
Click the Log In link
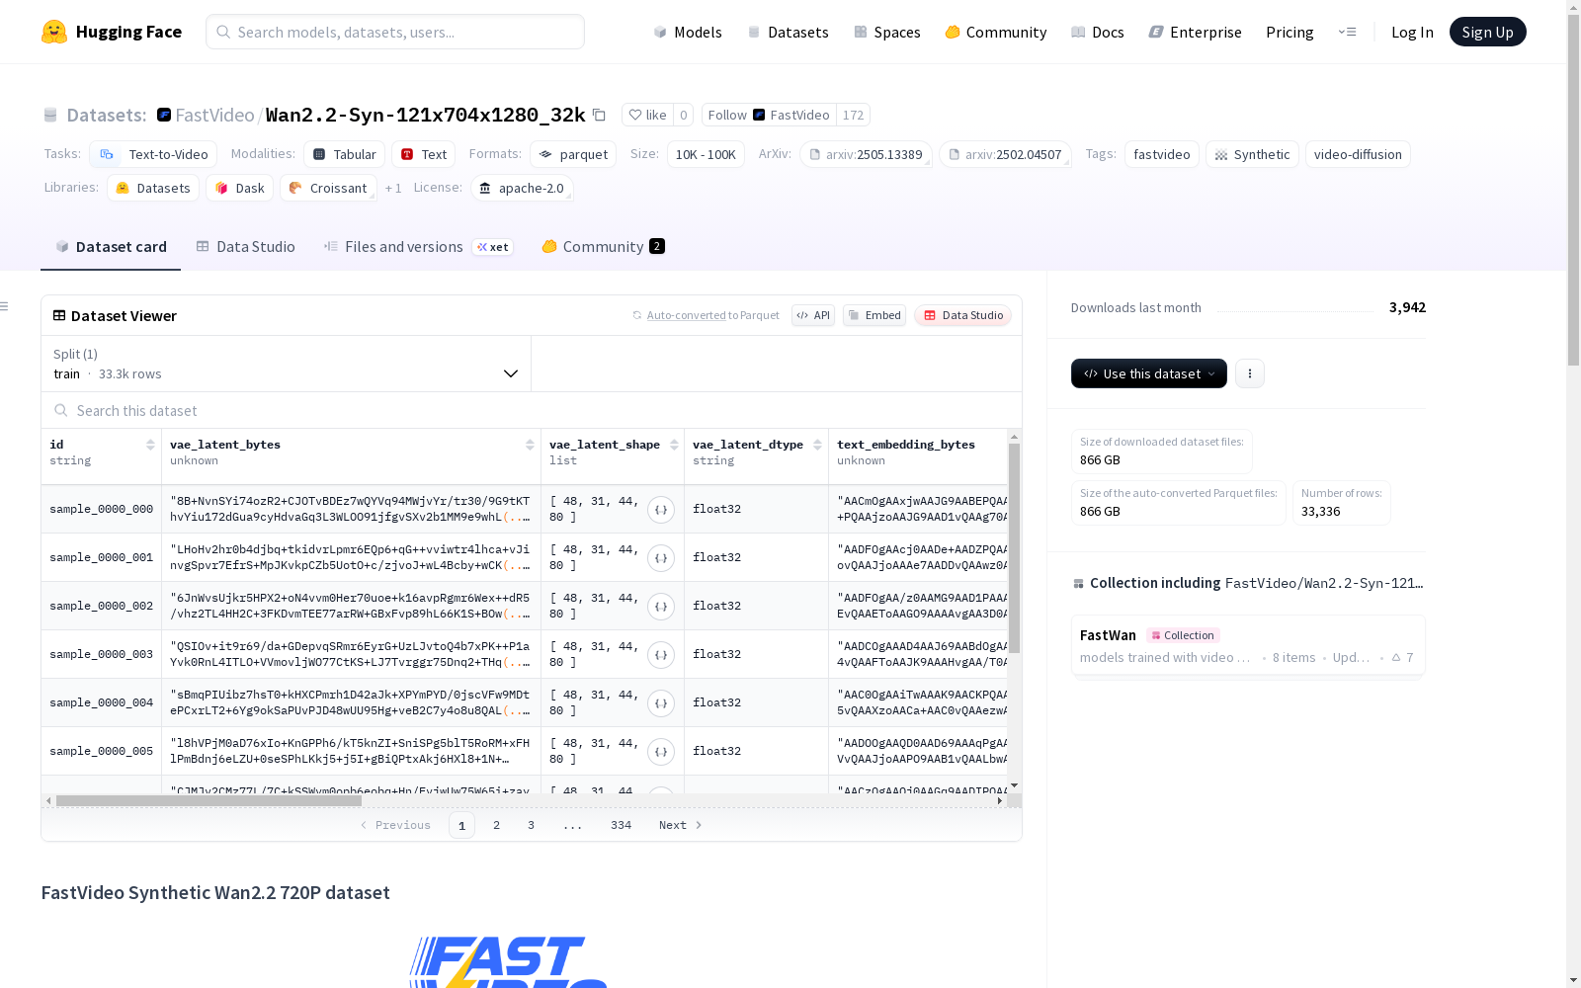[x=1412, y=32]
